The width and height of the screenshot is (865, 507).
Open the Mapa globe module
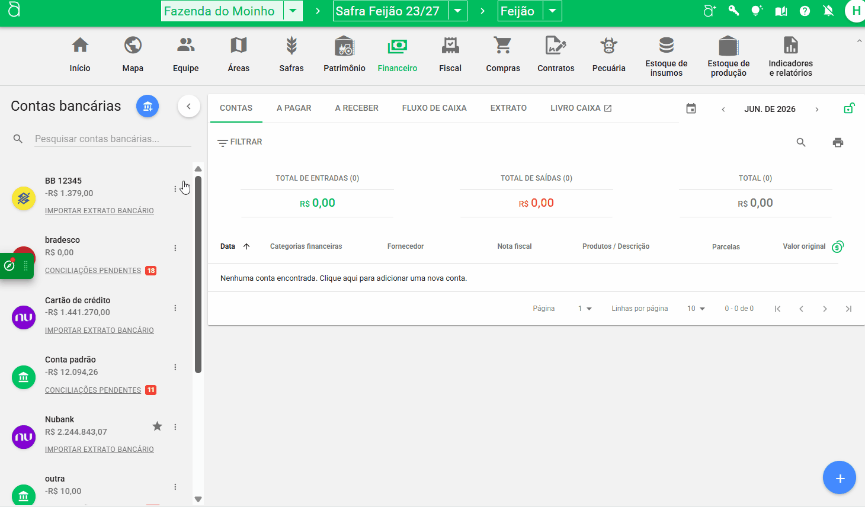[x=133, y=54]
